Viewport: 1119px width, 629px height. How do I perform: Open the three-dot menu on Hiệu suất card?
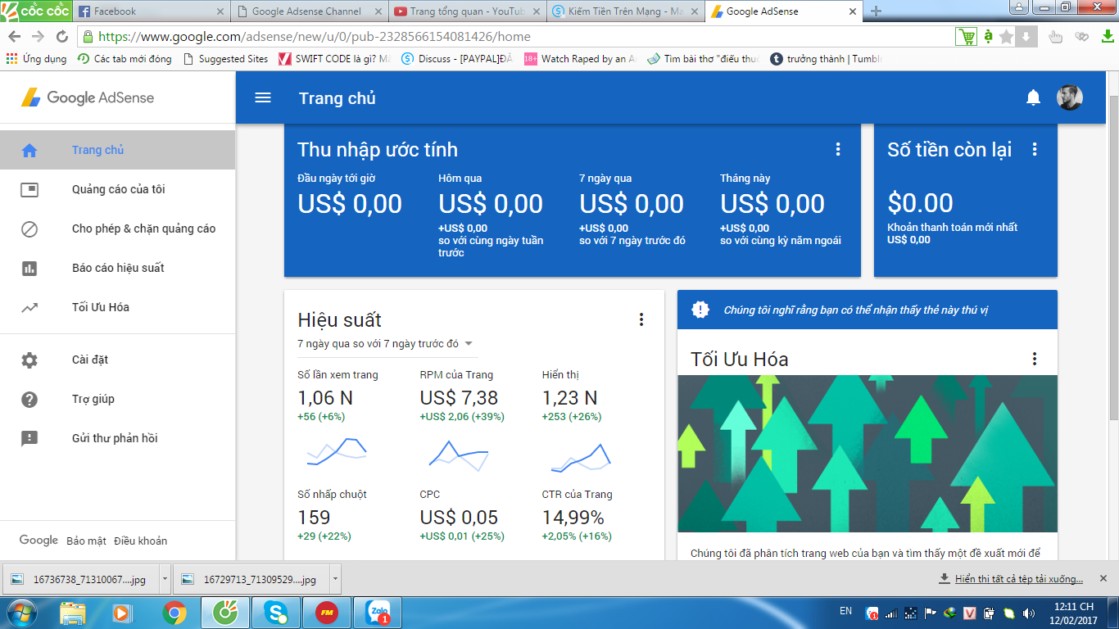pyautogui.click(x=641, y=319)
